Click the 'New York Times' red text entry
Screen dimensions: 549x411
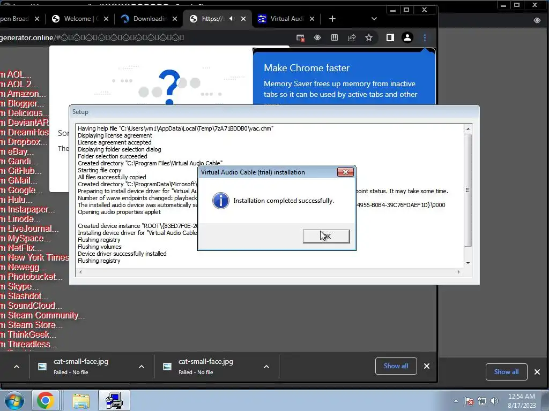point(35,257)
